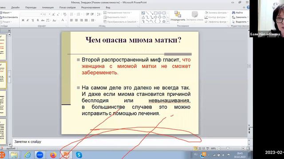
Task: Open the Дизайн ribbon tab
Action: pyautogui.click(x=15, y=8)
